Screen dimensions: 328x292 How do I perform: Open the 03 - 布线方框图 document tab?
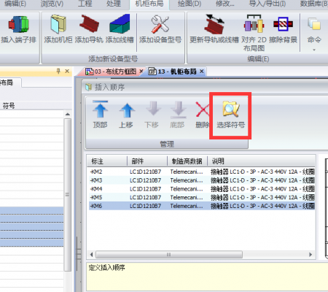click(114, 72)
